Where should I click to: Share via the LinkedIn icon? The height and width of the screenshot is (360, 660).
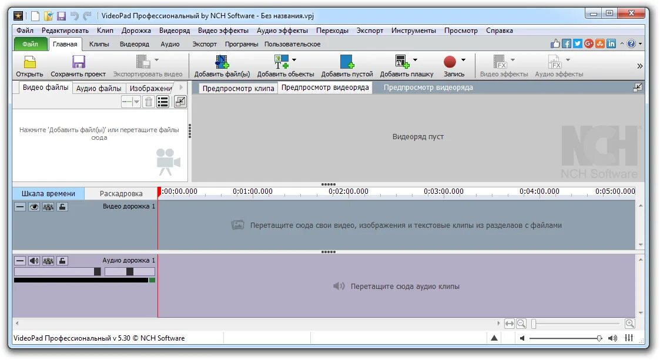(611, 43)
